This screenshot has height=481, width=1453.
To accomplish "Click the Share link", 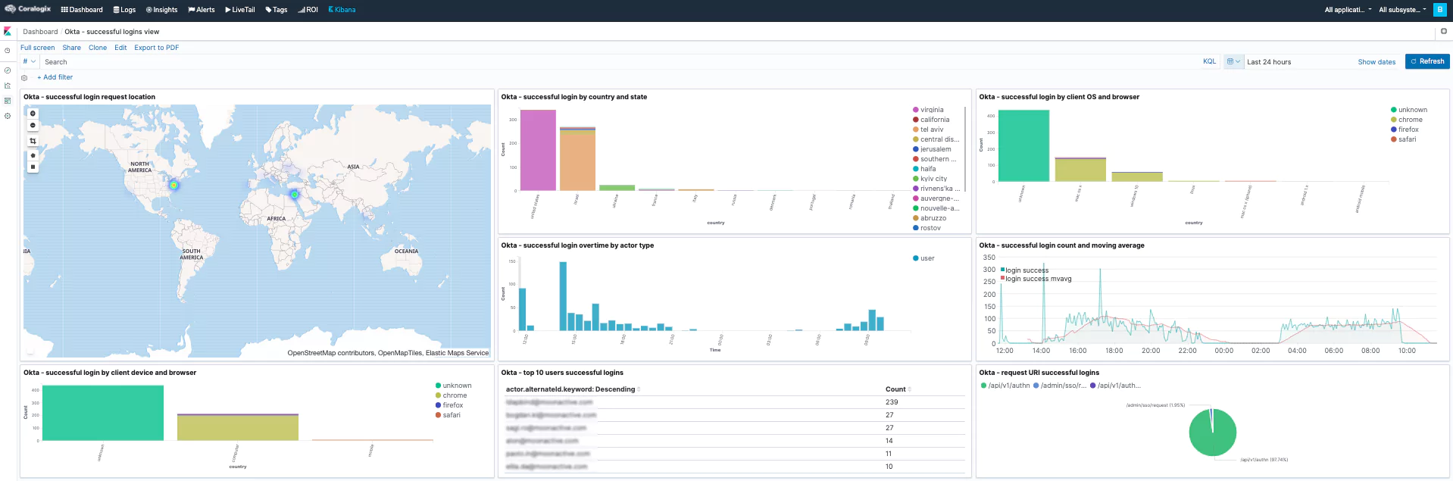I will click(x=71, y=48).
